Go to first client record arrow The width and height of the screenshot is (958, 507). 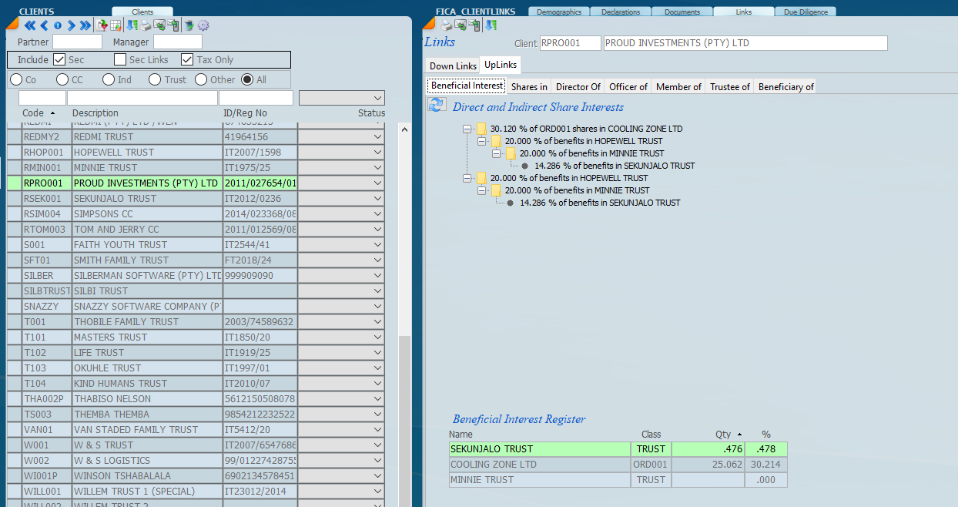pyautogui.click(x=30, y=25)
